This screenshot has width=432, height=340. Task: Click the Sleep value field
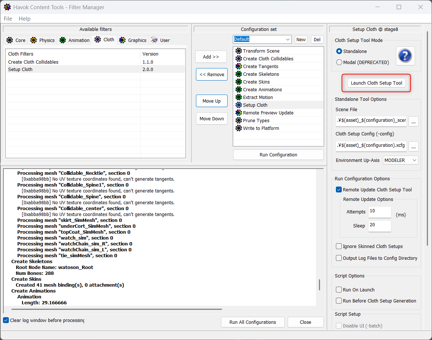380,226
